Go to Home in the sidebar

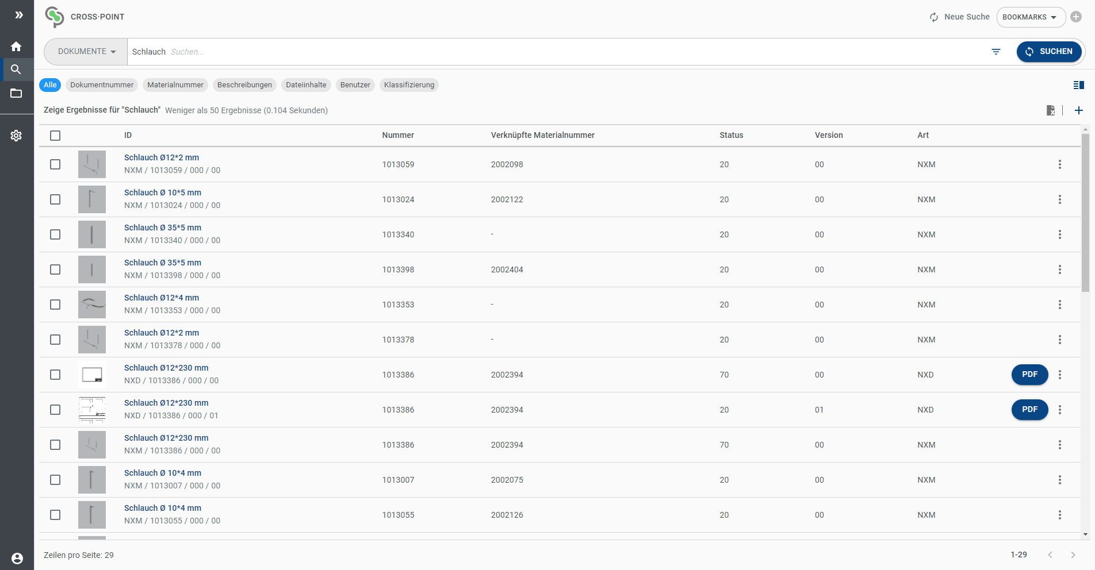click(16, 47)
